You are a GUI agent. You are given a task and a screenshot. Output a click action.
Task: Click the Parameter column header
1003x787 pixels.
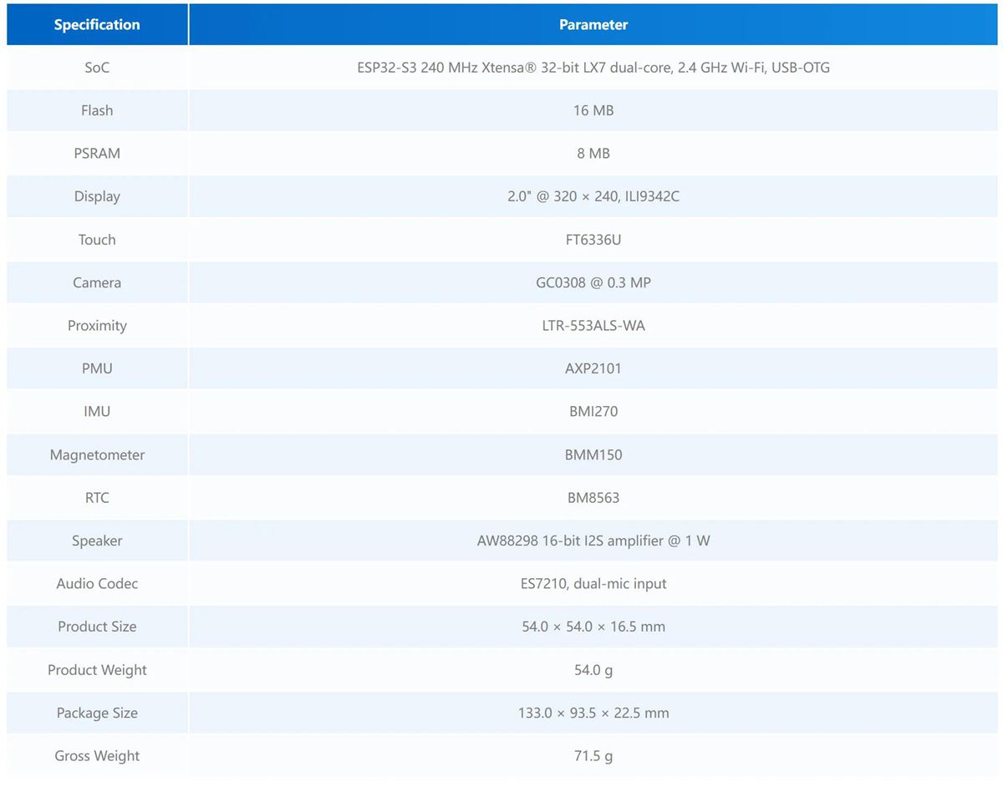(x=593, y=25)
